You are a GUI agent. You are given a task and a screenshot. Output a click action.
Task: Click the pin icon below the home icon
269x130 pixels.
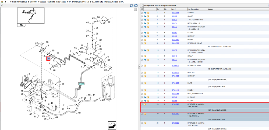pyautogui.click(x=2, y=5)
